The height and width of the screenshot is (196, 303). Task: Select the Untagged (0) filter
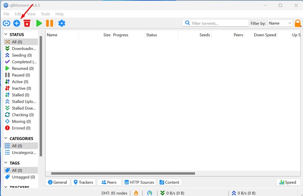pos(21,177)
